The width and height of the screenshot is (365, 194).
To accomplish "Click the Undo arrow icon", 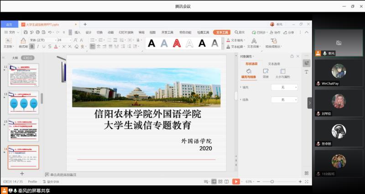I will point(50,32).
